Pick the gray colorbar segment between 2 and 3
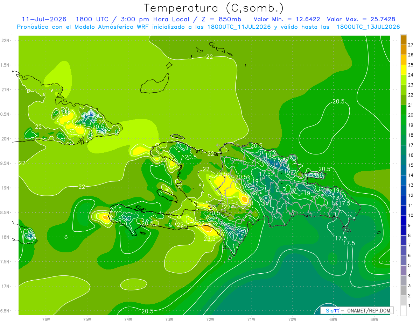This screenshot has width=420, height=324. (404, 290)
